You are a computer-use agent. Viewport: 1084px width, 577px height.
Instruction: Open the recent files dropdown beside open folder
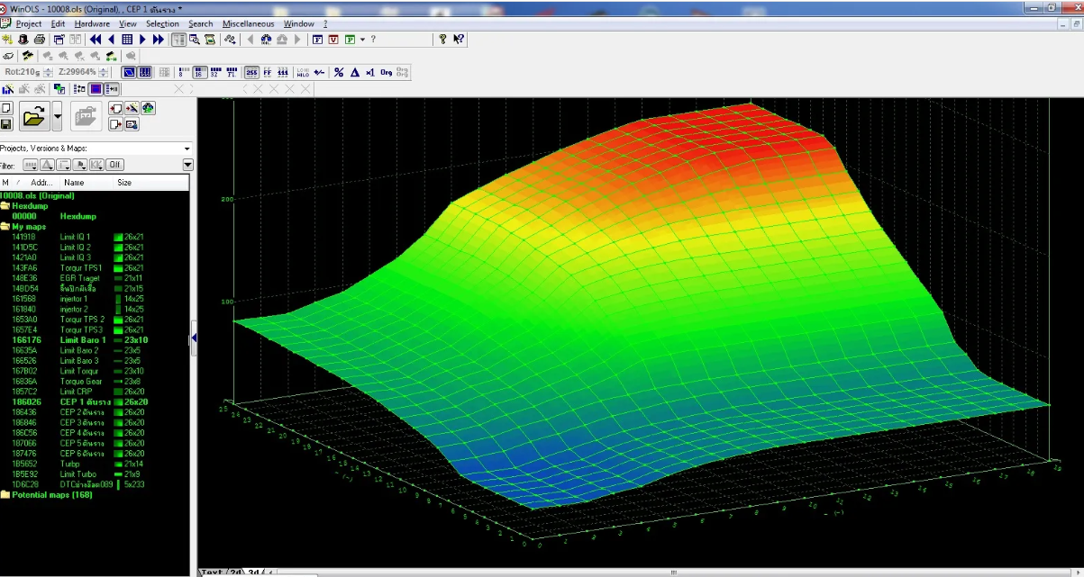pyautogui.click(x=56, y=115)
